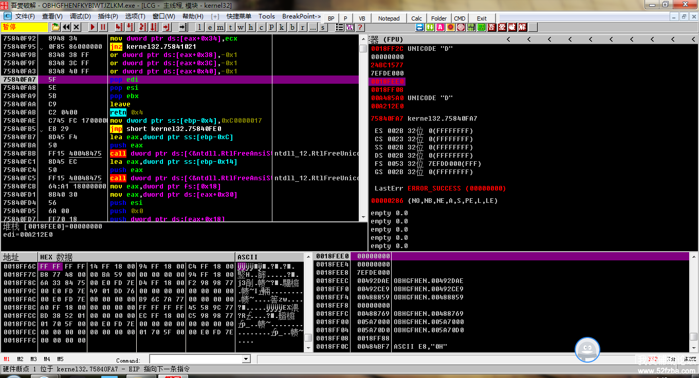This screenshot has width=699, height=378.
Task: Show References with the 'r' button
Action: [302, 27]
